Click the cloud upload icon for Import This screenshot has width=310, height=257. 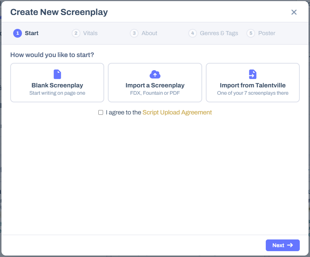click(x=155, y=74)
